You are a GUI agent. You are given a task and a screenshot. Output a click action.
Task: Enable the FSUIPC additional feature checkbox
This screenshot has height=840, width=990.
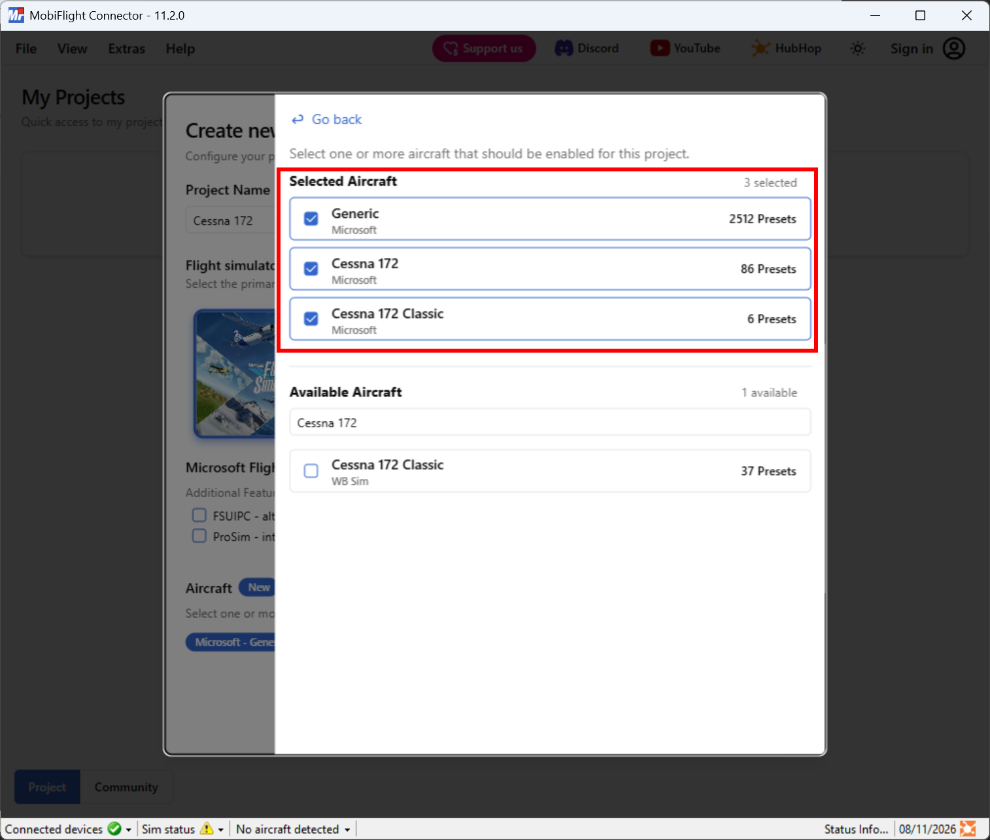pyautogui.click(x=199, y=516)
